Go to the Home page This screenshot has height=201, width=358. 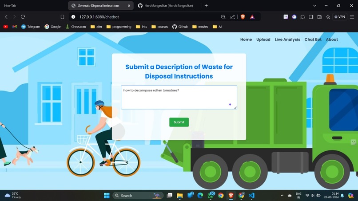[x=246, y=39]
